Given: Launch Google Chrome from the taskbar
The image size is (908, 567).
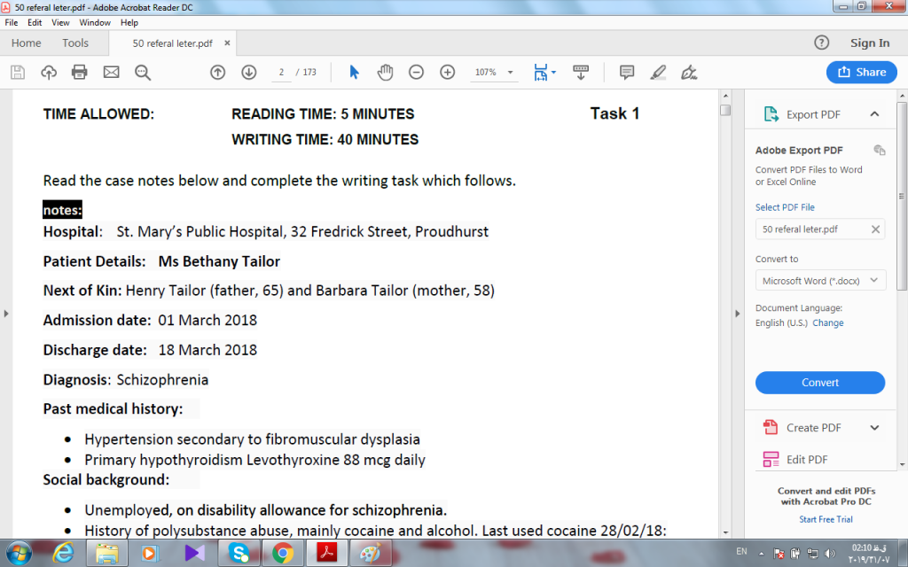Looking at the screenshot, I should tap(283, 553).
